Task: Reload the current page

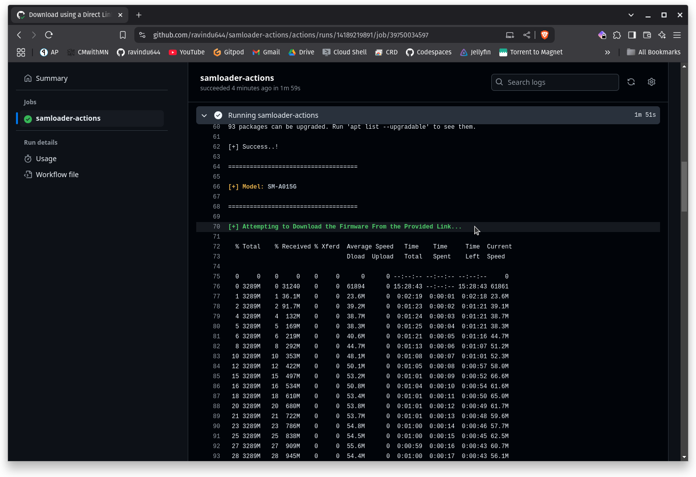Action: pos(48,35)
